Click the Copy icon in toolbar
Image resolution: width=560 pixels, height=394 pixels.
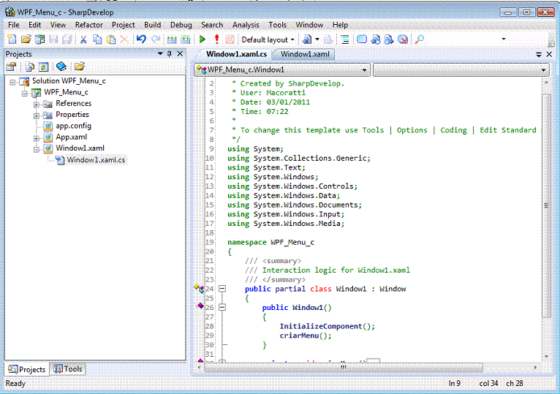[97, 39]
